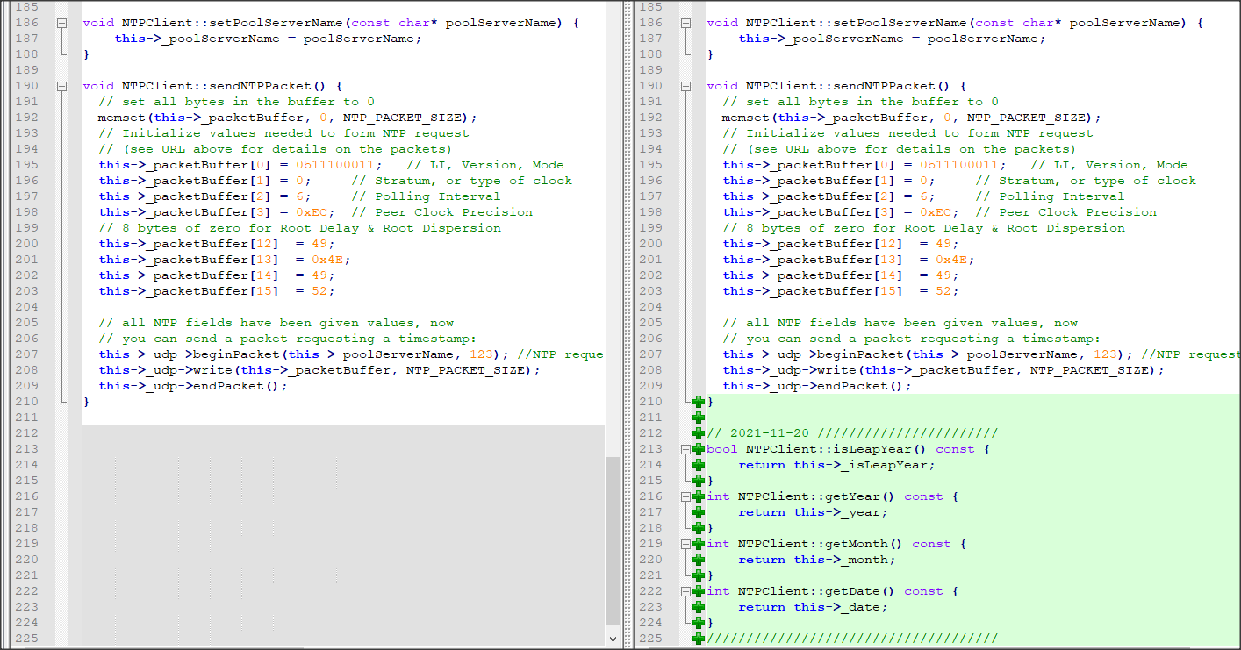Click line number 189 in the right pane margin
The height and width of the screenshot is (650, 1241).
click(x=651, y=70)
